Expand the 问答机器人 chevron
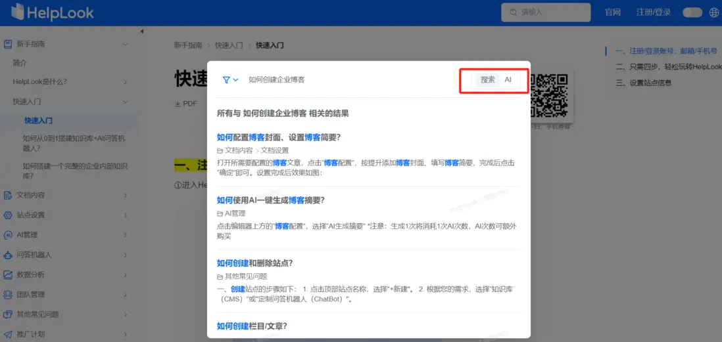The image size is (722, 342). point(125,255)
